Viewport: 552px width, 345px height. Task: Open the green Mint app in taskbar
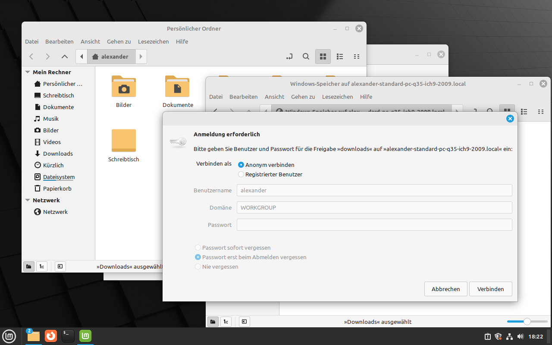click(85, 336)
